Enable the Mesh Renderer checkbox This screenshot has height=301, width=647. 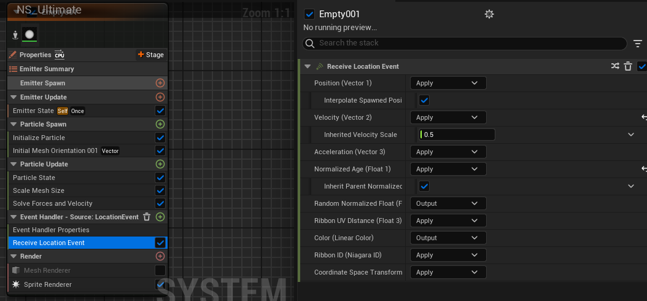[x=160, y=270]
